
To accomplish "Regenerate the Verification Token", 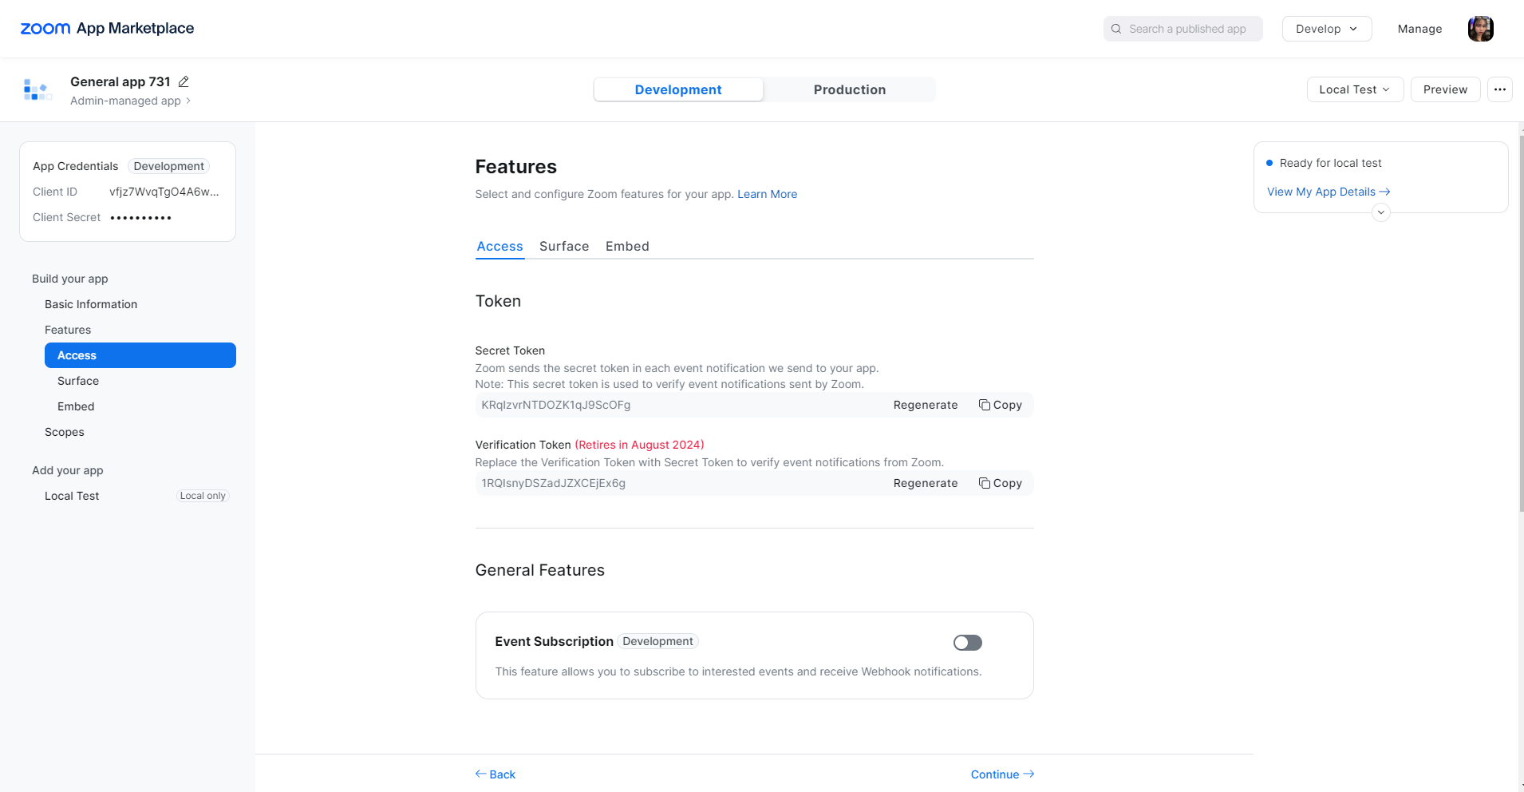I will click(x=926, y=483).
